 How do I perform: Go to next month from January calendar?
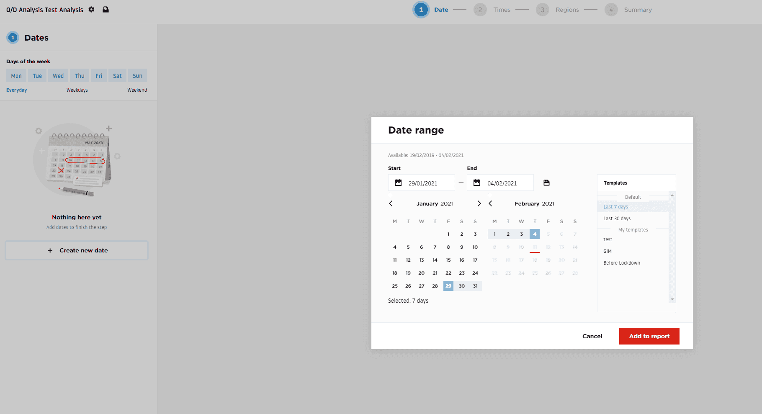tap(479, 203)
